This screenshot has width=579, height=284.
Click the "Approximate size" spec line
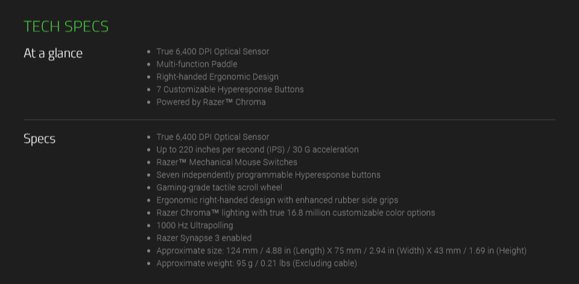[x=341, y=251]
